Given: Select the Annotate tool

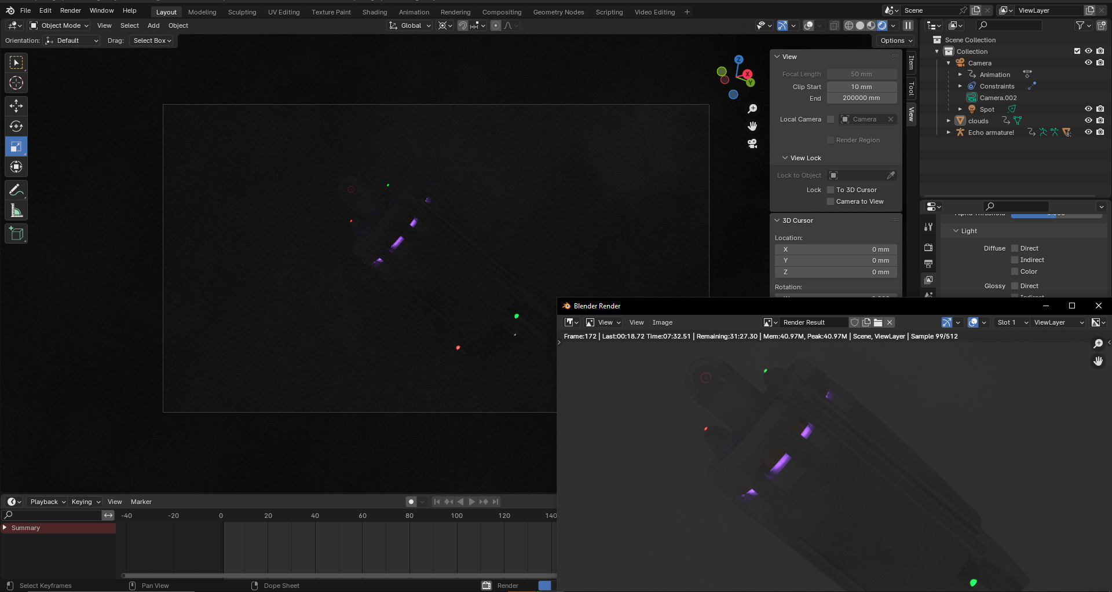Looking at the screenshot, I should [16, 190].
